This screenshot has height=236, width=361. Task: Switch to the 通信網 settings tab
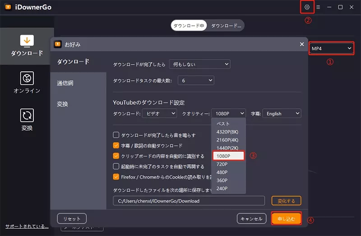tap(65, 83)
